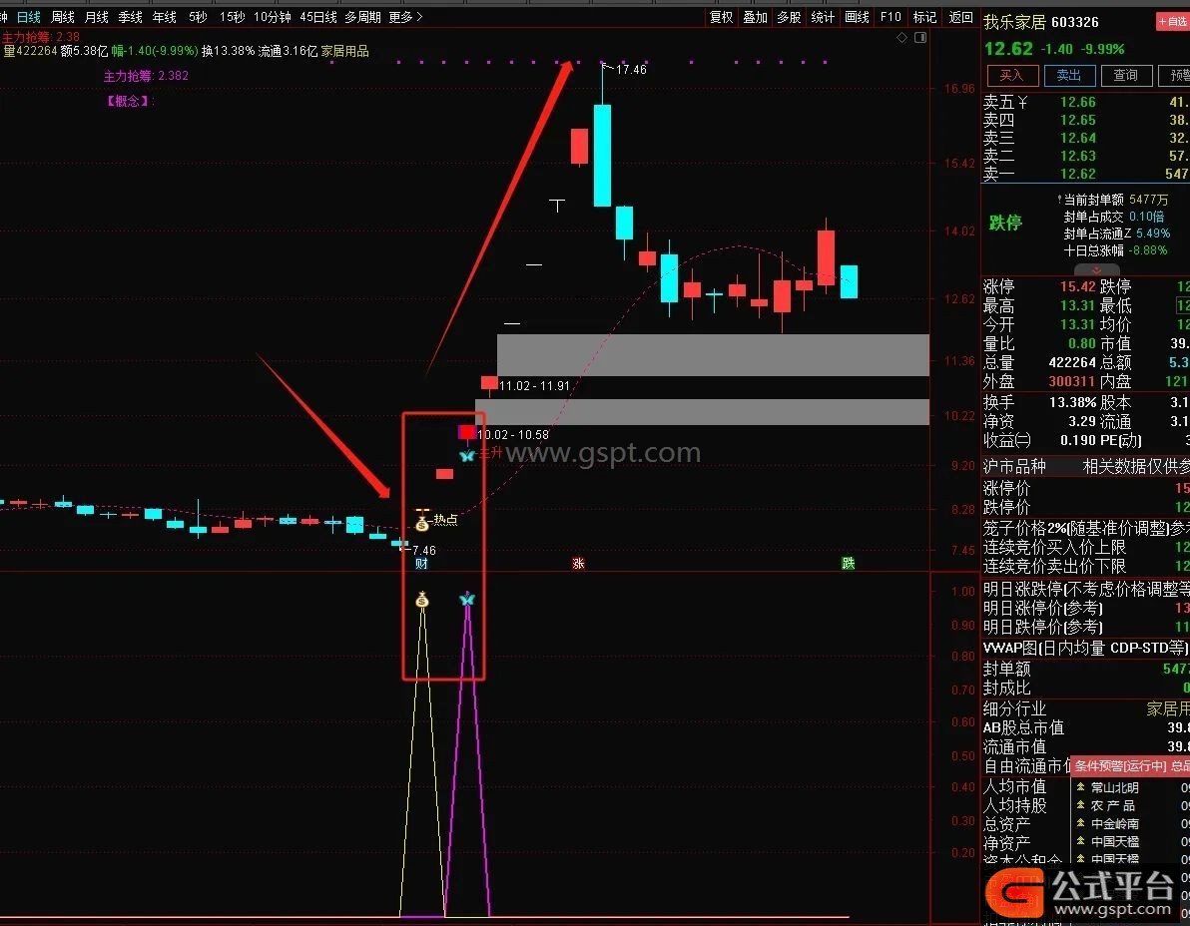Click the money bag icon in indicator panel
Screen dimensions: 1190x926
422,600
